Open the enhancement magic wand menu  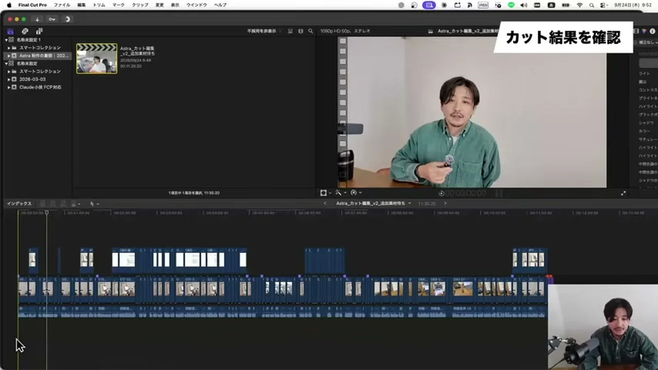pyautogui.click(x=340, y=193)
